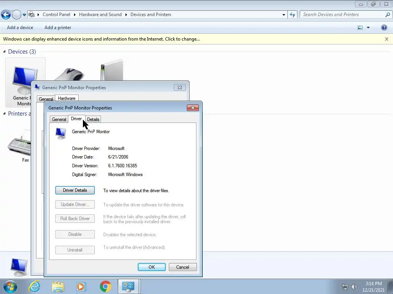393x294 pixels.
Task: Open the Windows Start menu
Action: [10, 286]
